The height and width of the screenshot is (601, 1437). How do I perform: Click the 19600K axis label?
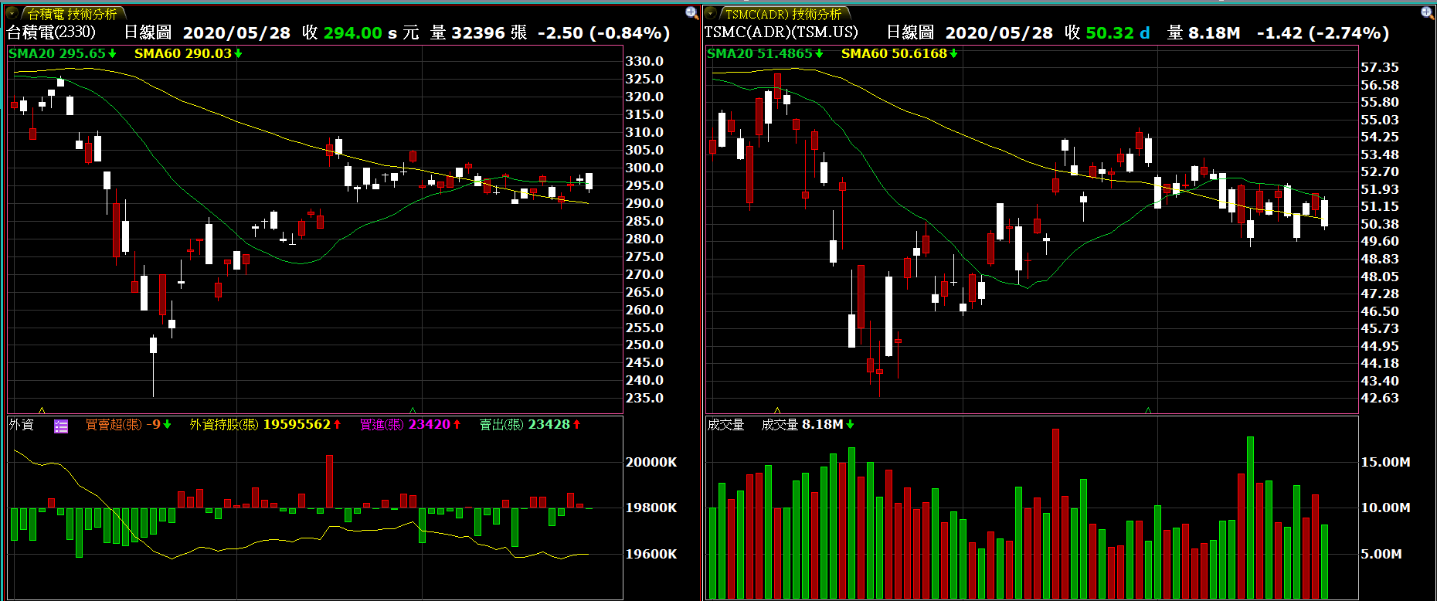[x=651, y=554]
